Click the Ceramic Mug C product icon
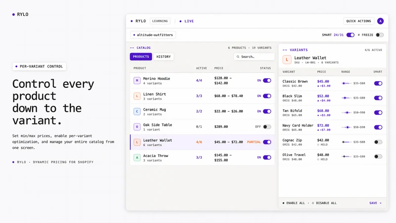The height and width of the screenshot is (223, 396). pyautogui.click(x=137, y=111)
